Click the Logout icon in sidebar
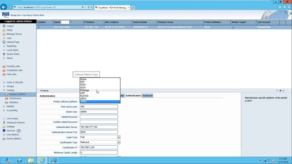The image size is (292, 164). pyautogui.click(x=4, y=26)
